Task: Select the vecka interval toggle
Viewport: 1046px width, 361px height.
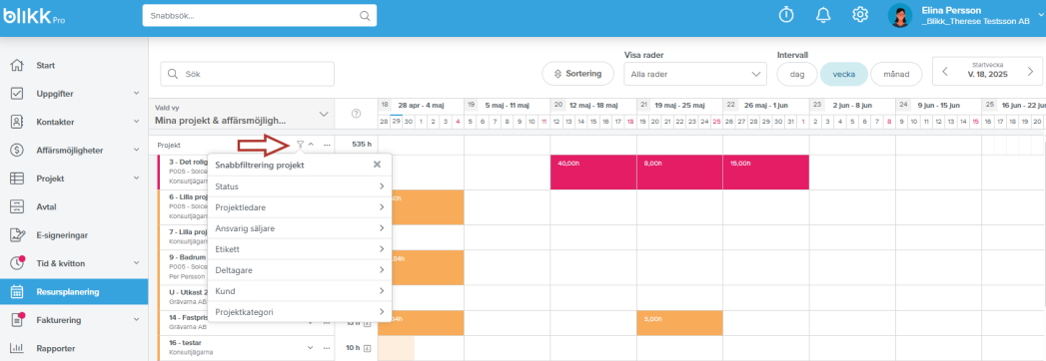Action: (844, 74)
